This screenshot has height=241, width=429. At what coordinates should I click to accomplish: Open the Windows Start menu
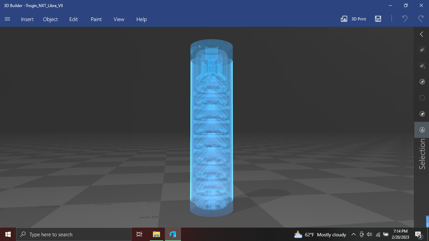coord(8,234)
